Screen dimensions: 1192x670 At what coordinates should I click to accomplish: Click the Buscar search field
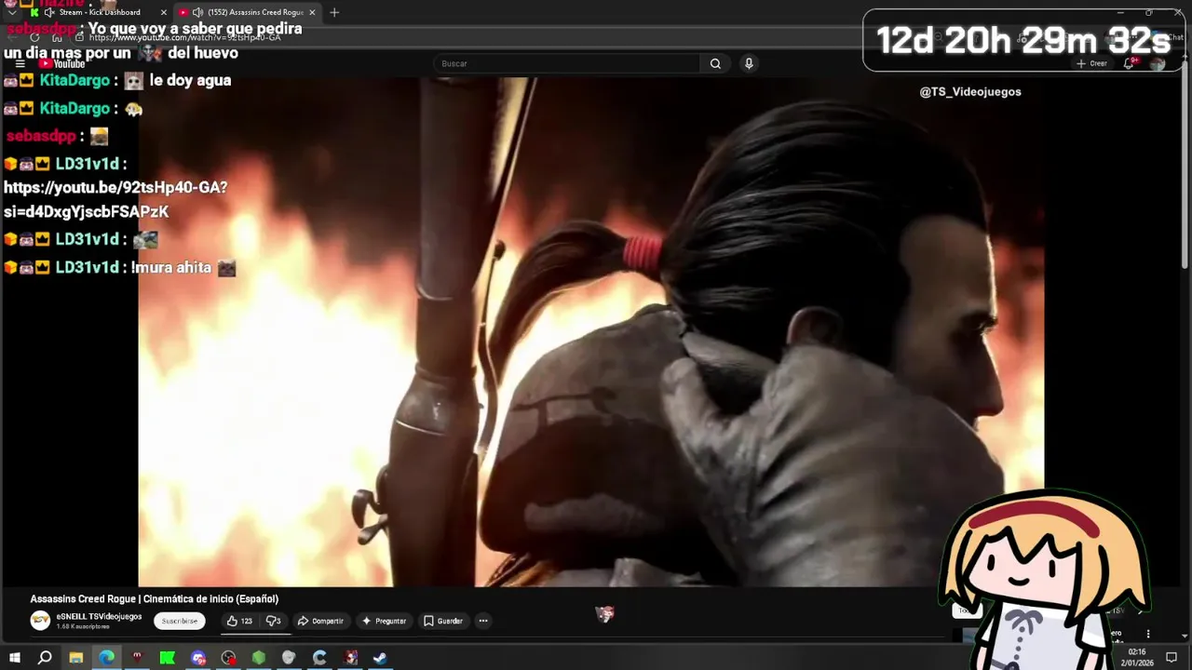[566, 63]
